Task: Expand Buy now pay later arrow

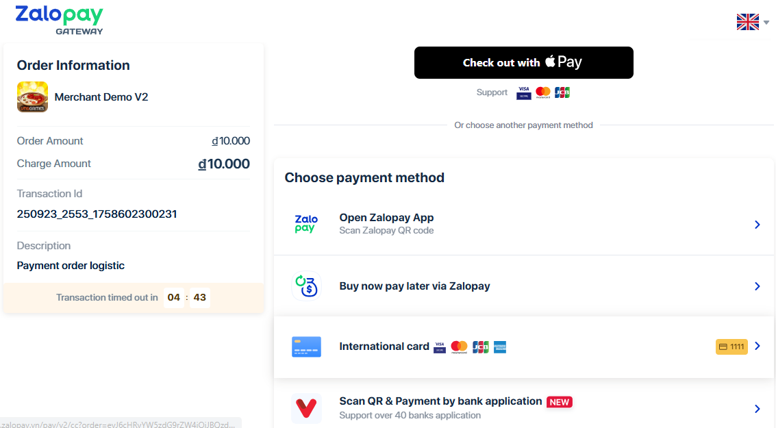Action: point(757,286)
